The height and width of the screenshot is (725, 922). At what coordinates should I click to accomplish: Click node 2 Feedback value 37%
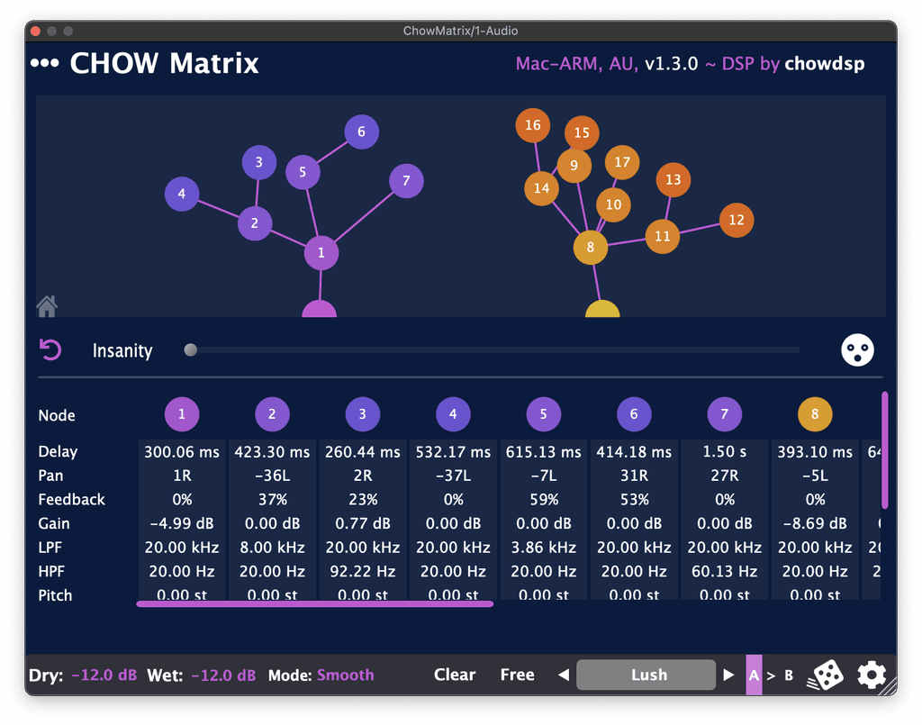coord(272,499)
